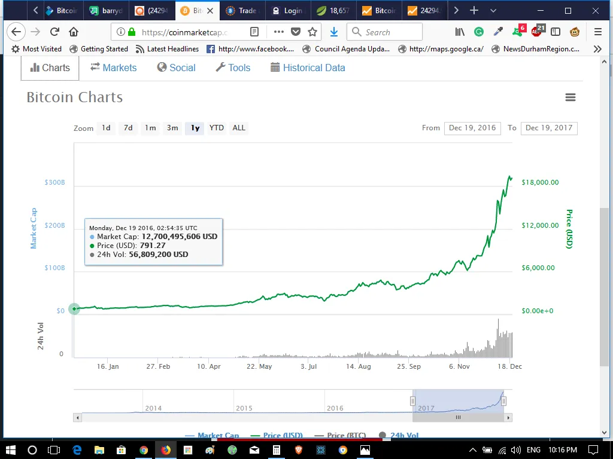Open the Tools tab
Screen dimensions: 613x459
(x=233, y=68)
